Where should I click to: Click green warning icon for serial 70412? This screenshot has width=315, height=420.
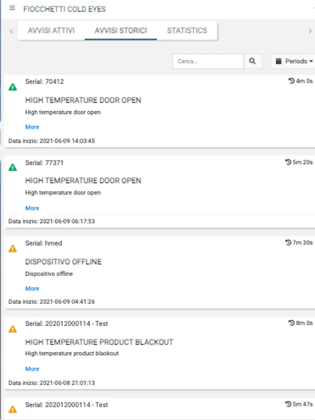[13, 87]
